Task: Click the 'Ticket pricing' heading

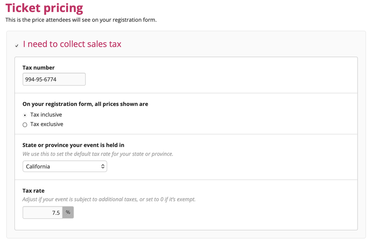Action: click(44, 8)
